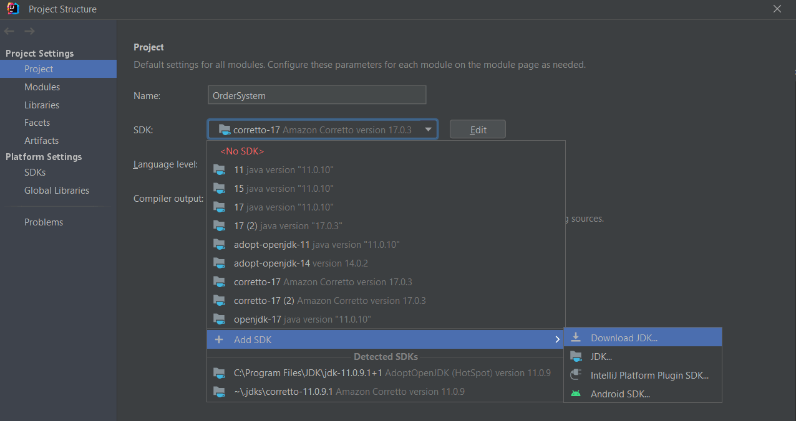Click the project Name input field
796x421 pixels.
coord(317,95)
